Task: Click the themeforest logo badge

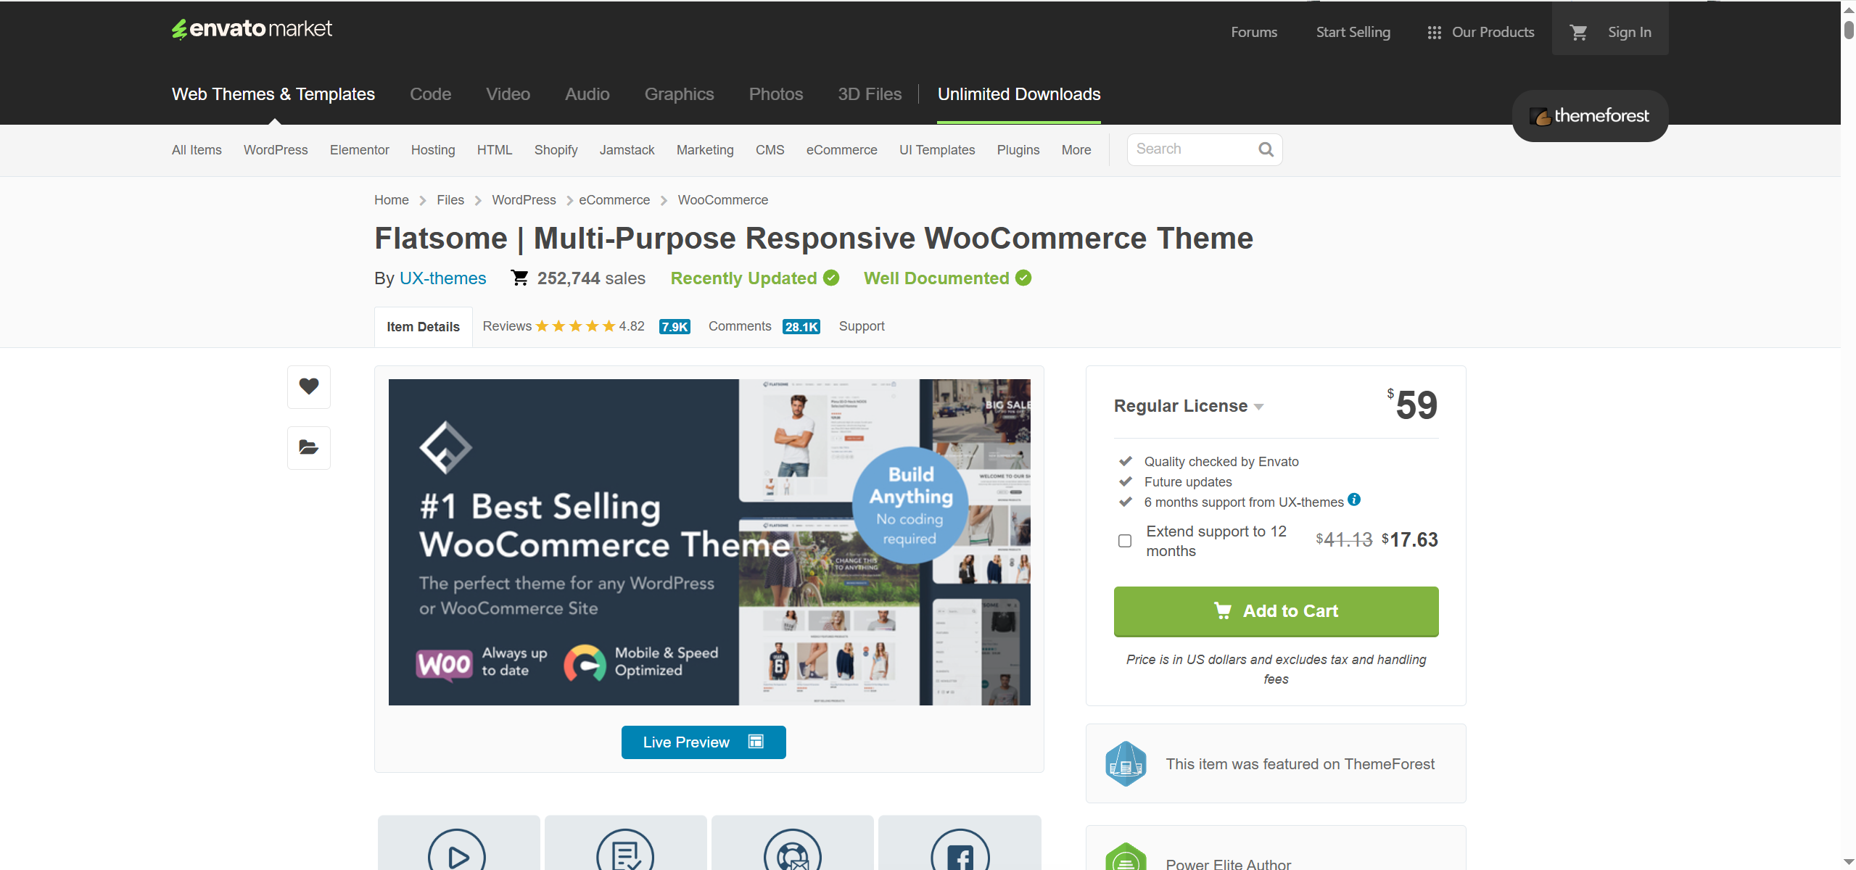Action: tap(1590, 116)
